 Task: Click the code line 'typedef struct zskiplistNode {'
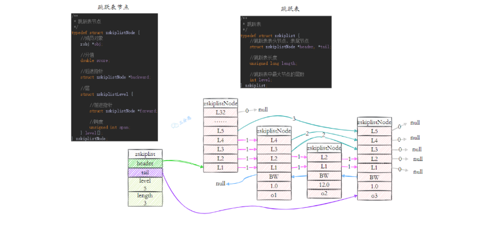[106, 32]
